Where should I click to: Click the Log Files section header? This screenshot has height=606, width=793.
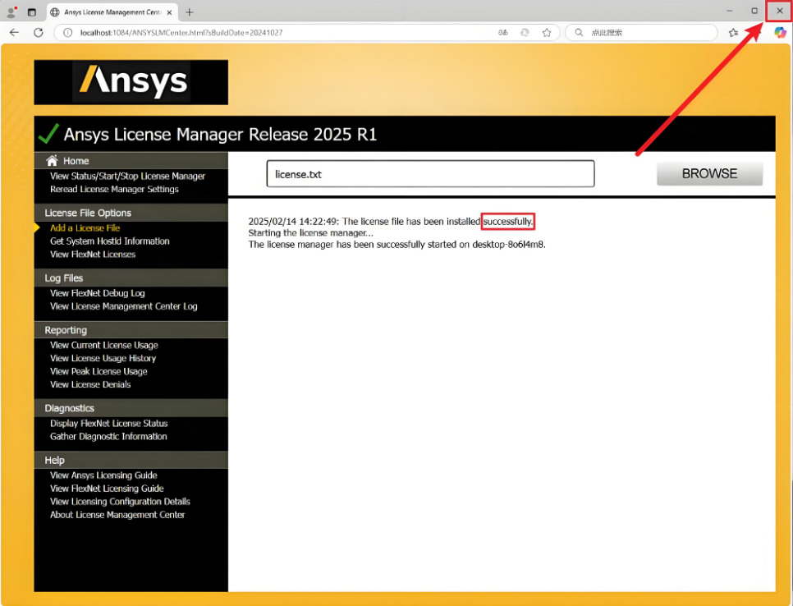click(x=64, y=278)
